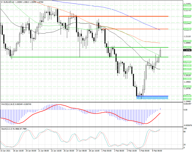Select the upper red resistance line at 1.21620
The height and width of the screenshot is (153, 192).
(114, 16)
